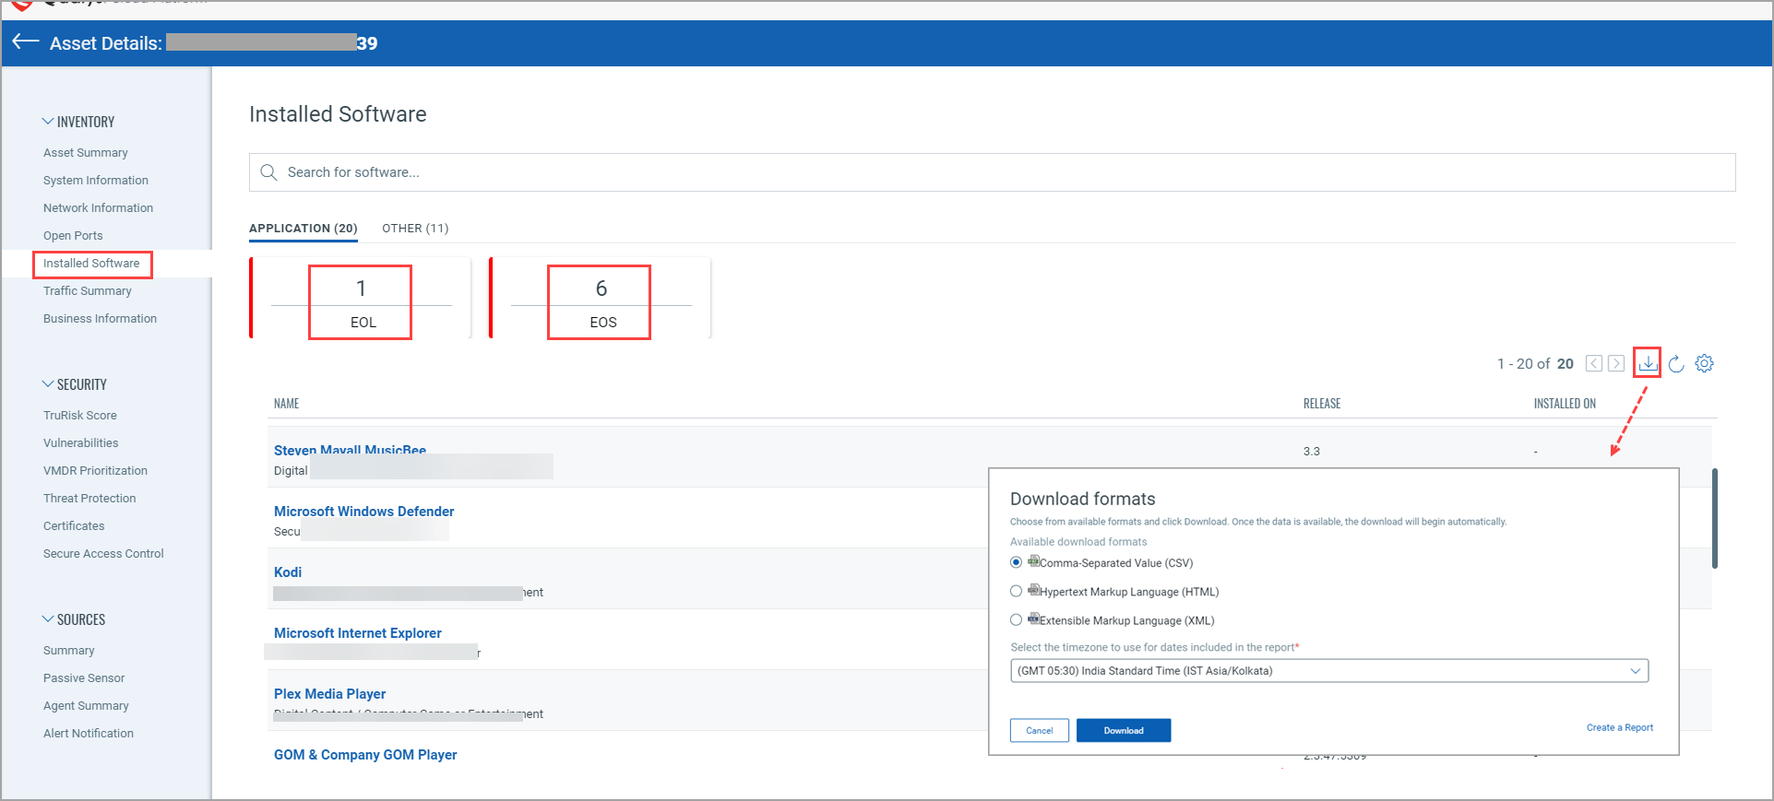Image resolution: width=1774 pixels, height=801 pixels.
Task: Refresh the software list
Action: (1676, 364)
